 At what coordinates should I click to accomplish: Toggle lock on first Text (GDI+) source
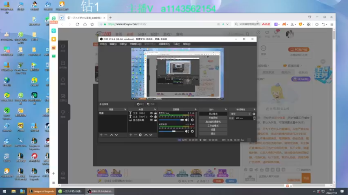[155, 113]
